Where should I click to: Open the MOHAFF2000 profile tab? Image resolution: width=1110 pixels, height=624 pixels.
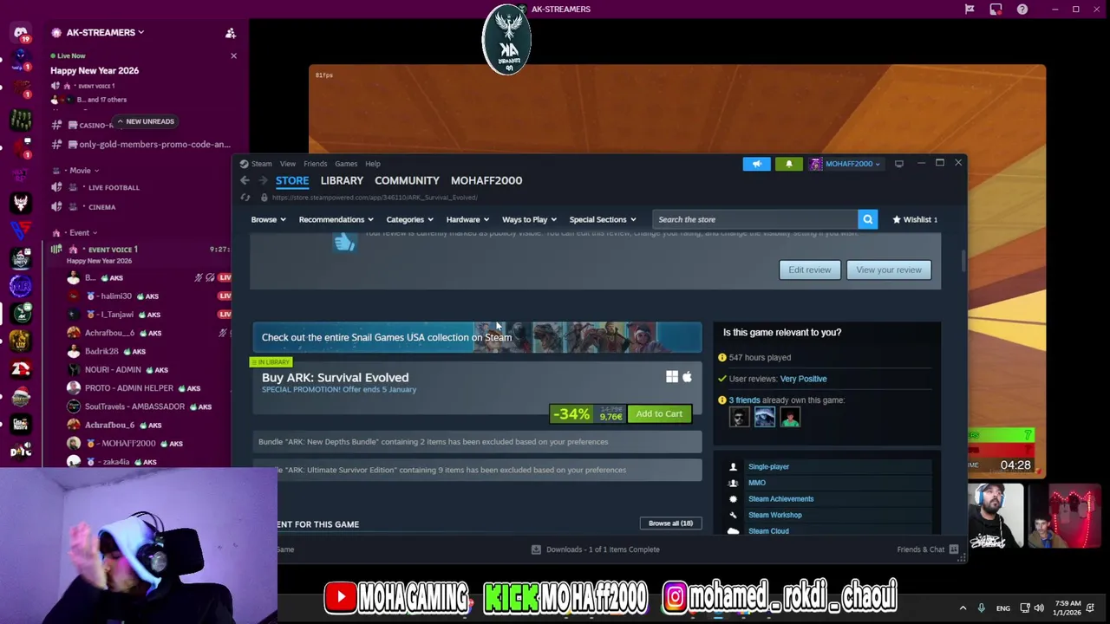(x=486, y=180)
